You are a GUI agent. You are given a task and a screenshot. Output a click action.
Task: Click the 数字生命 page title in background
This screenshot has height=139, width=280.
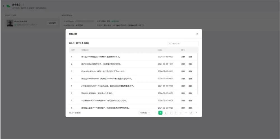pyautogui.click(x=16, y=4)
